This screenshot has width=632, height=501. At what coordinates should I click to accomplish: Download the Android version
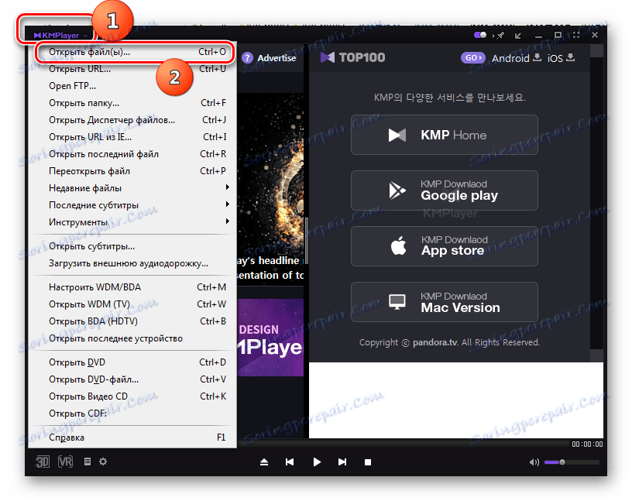[x=517, y=58]
